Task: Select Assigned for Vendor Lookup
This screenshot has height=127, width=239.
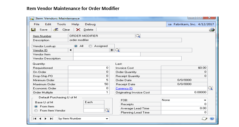Action: pos(90,46)
